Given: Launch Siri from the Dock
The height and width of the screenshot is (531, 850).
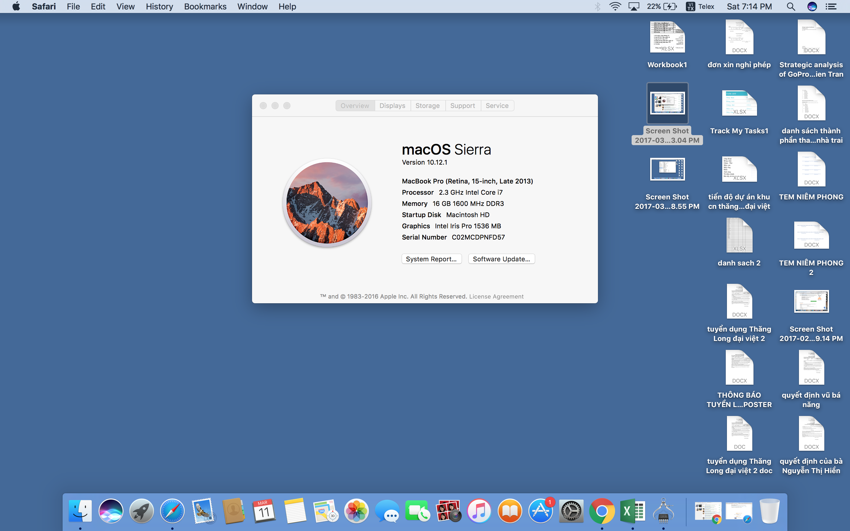Looking at the screenshot, I should coord(111,511).
